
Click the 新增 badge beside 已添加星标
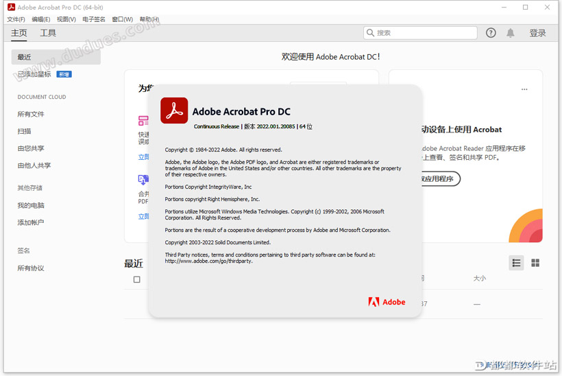(x=64, y=74)
